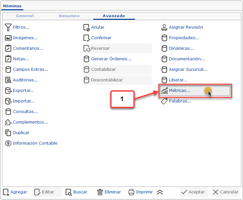This screenshot has height=200, width=243.
Task: Collapse panel with double chevron arrow
Action: [x=159, y=192]
